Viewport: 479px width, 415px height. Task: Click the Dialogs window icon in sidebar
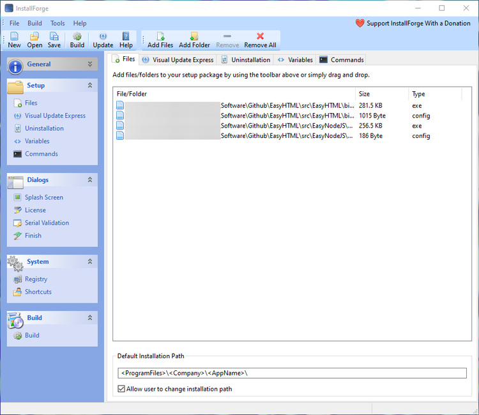point(15,182)
